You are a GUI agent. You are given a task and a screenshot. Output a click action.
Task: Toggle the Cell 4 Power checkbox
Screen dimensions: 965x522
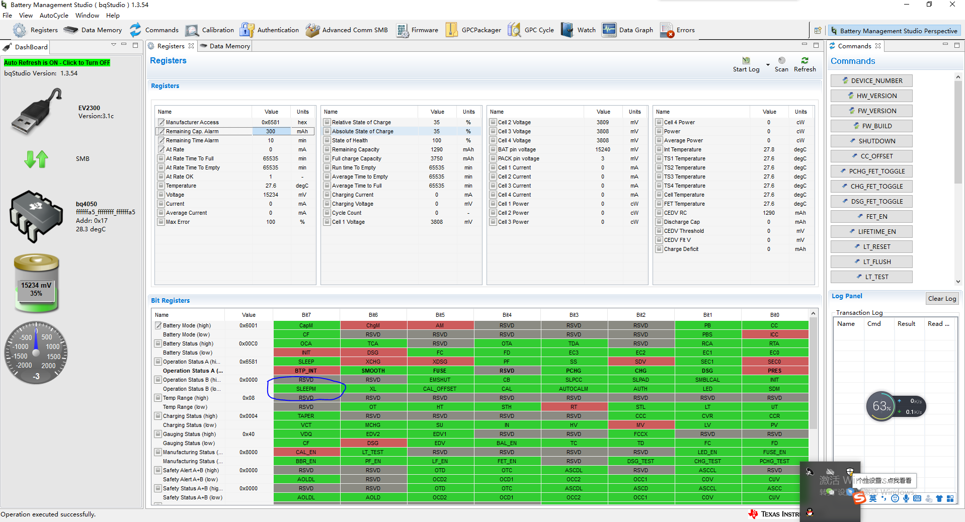click(659, 122)
